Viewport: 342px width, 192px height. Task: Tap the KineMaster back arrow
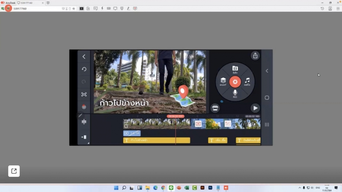pyautogui.click(x=84, y=57)
